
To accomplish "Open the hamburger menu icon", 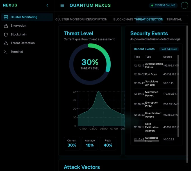I will (x=62, y=5).
